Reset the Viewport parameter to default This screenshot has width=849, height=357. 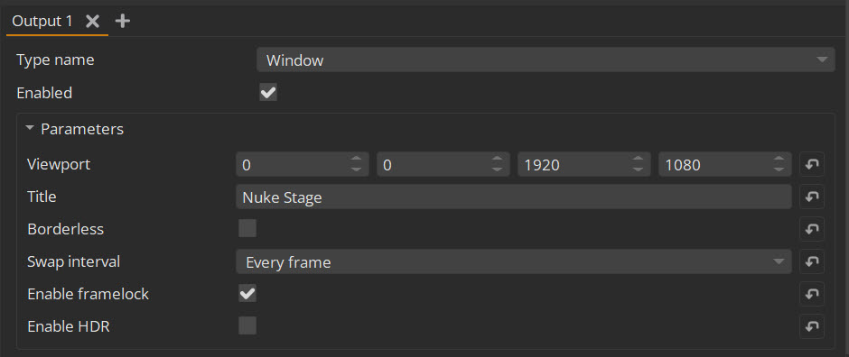click(812, 165)
